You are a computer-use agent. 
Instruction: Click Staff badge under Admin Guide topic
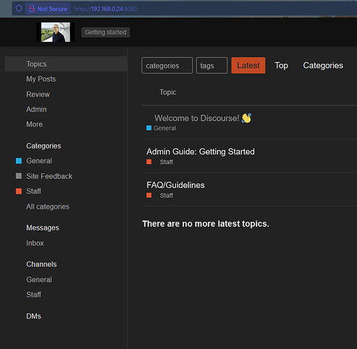click(x=160, y=162)
